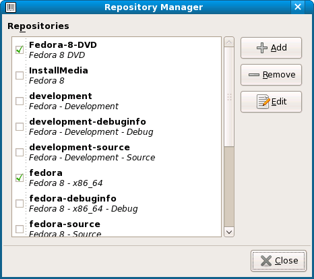The height and width of the screenshot is (279, 314).
Task: Click the scrollbar thumb grip handle
Action: coord(229,97)
